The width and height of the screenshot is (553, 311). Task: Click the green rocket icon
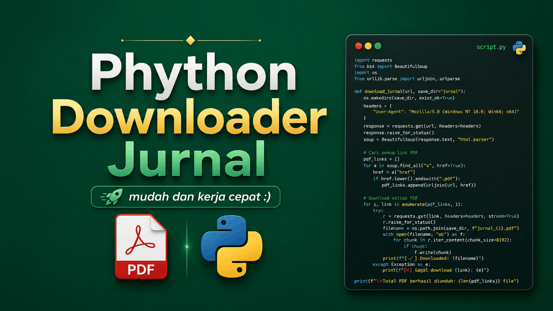(112, 197)
